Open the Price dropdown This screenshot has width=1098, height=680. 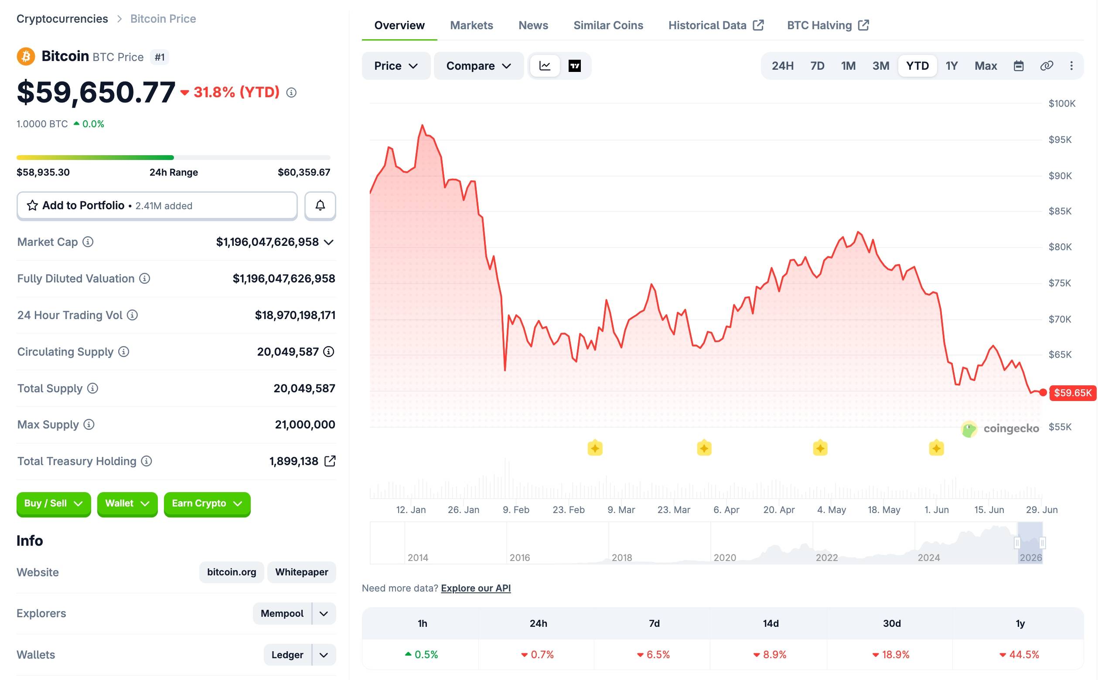(396, 66)
